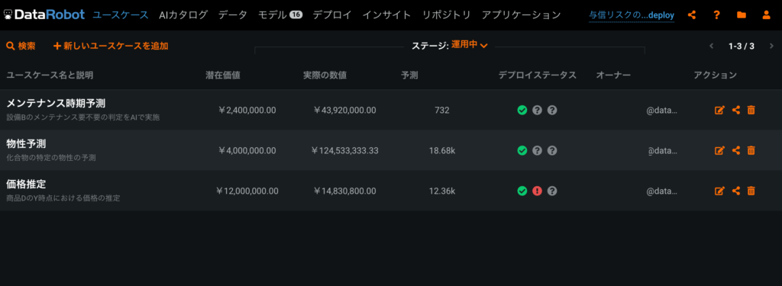Open the 与信リスクの...deploy project link
This screenshot has height=286, width=782.
click(632, 15)
